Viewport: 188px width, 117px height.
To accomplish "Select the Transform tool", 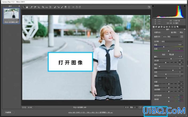I will [x=50, y=7].
